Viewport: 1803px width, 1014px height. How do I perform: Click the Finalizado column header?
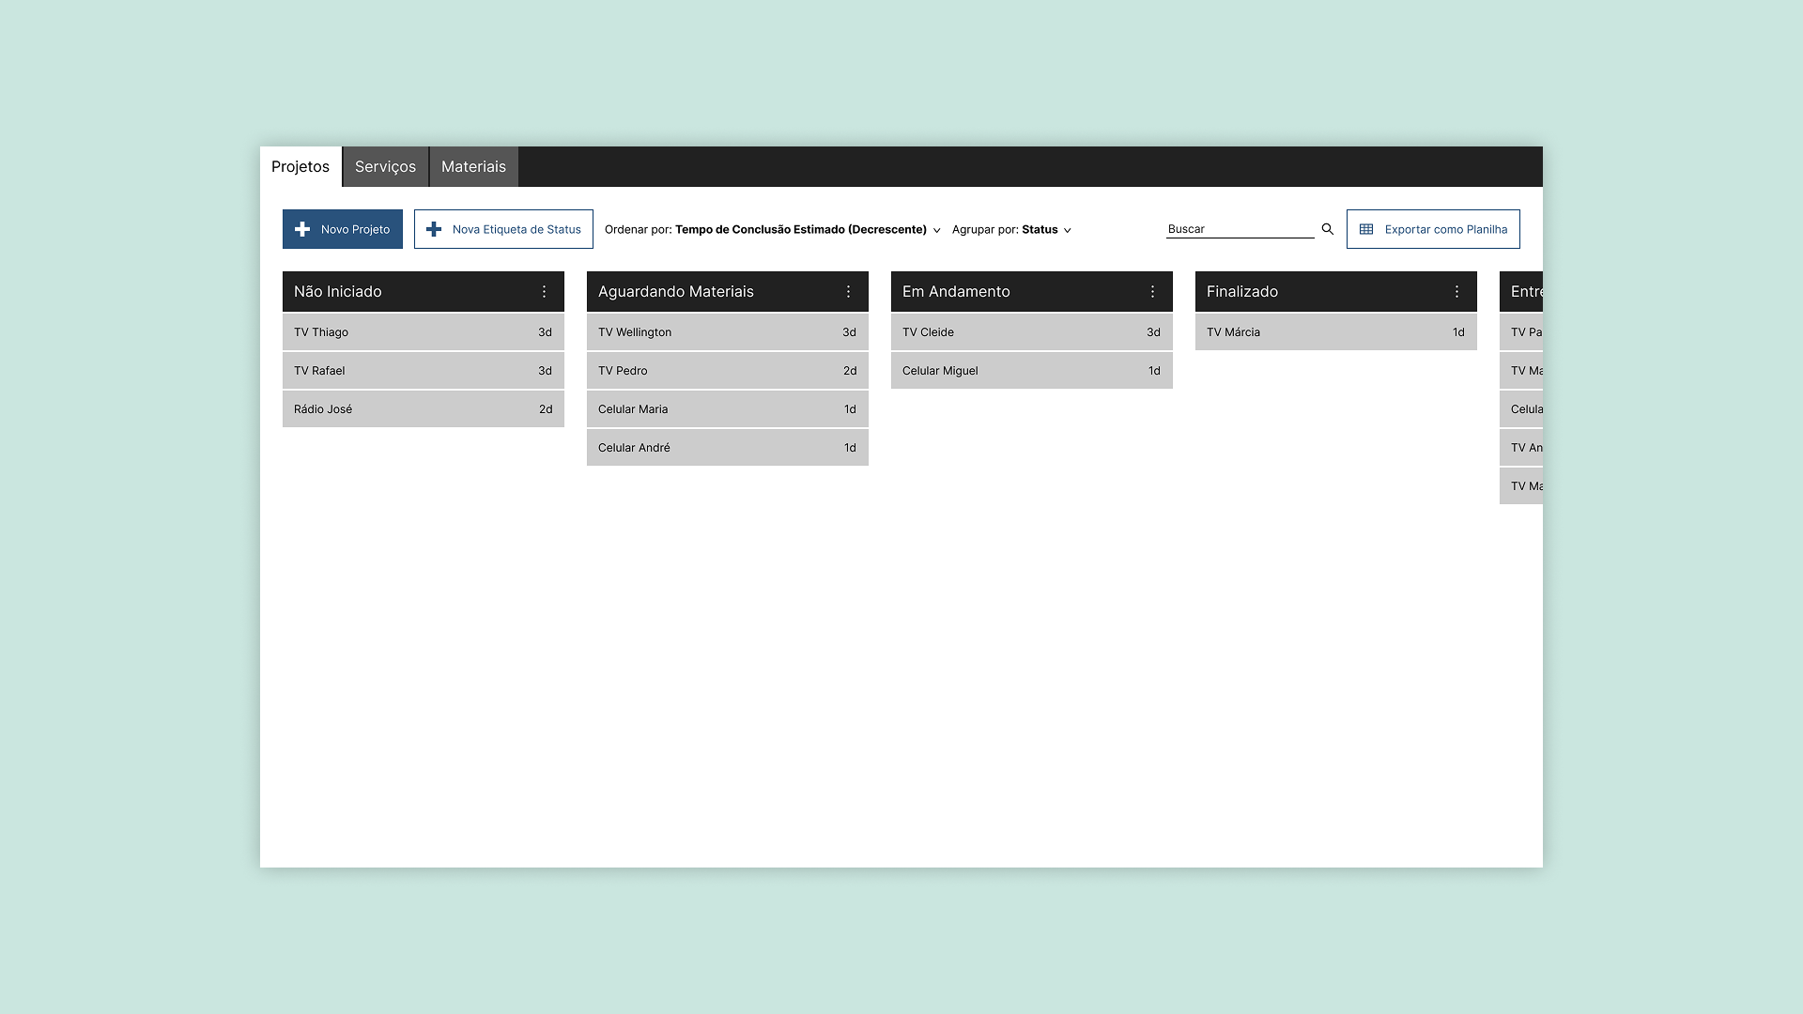pyautogui.click(x=1336, y=292)
